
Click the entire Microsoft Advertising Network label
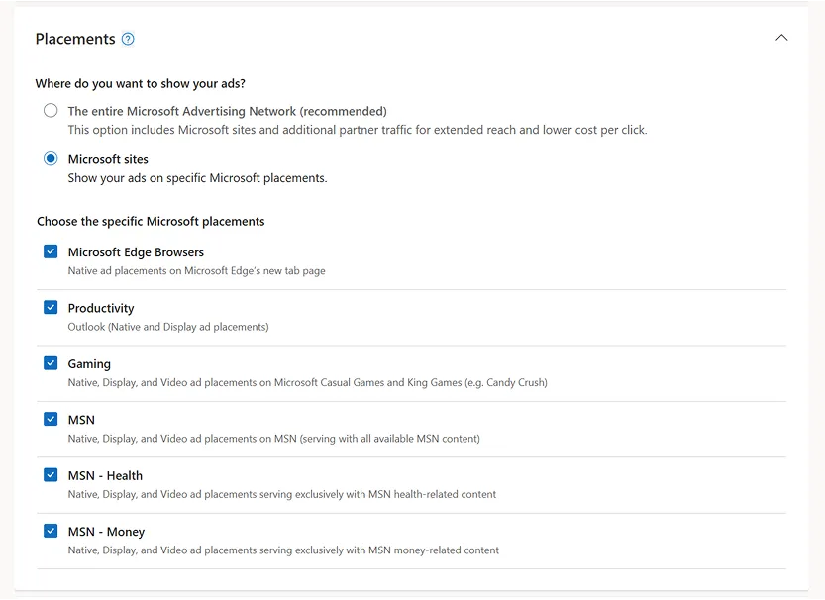[x=227, y=112]
